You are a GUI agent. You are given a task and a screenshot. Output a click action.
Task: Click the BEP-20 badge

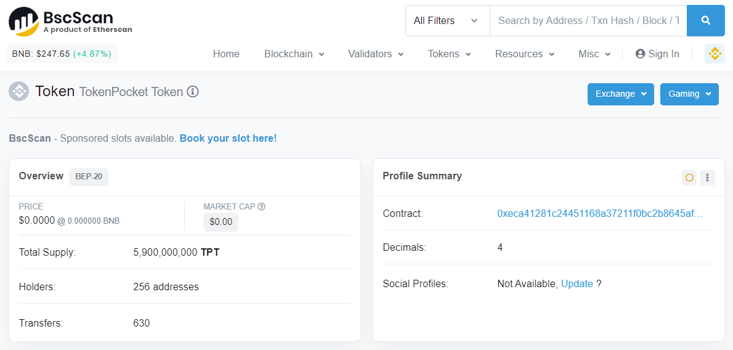(x=89, y=177)
